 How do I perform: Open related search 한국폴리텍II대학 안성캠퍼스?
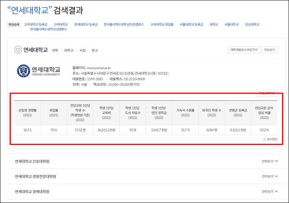[x=49, y=29]
